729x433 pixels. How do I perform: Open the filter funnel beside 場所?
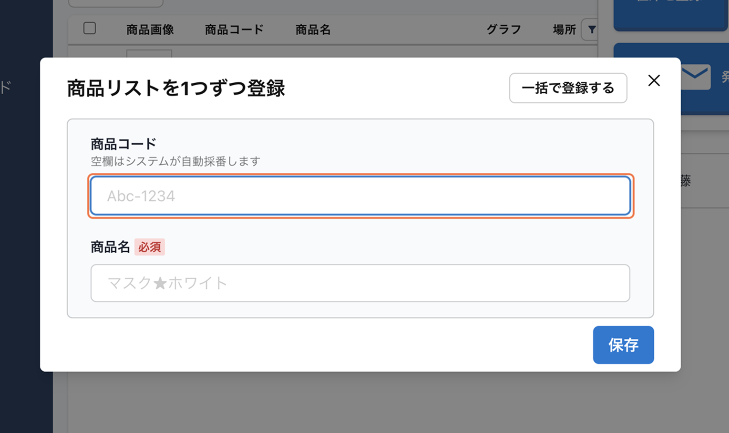coord(591,30)
